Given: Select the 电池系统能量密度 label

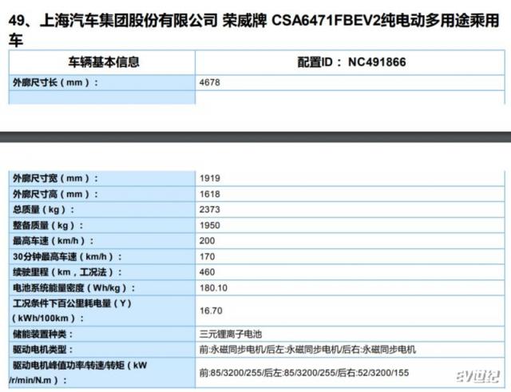Looking at the screenshot, I should coord(74,288).
